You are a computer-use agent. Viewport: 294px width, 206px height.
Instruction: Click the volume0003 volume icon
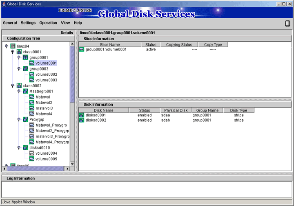click(32, 80)
